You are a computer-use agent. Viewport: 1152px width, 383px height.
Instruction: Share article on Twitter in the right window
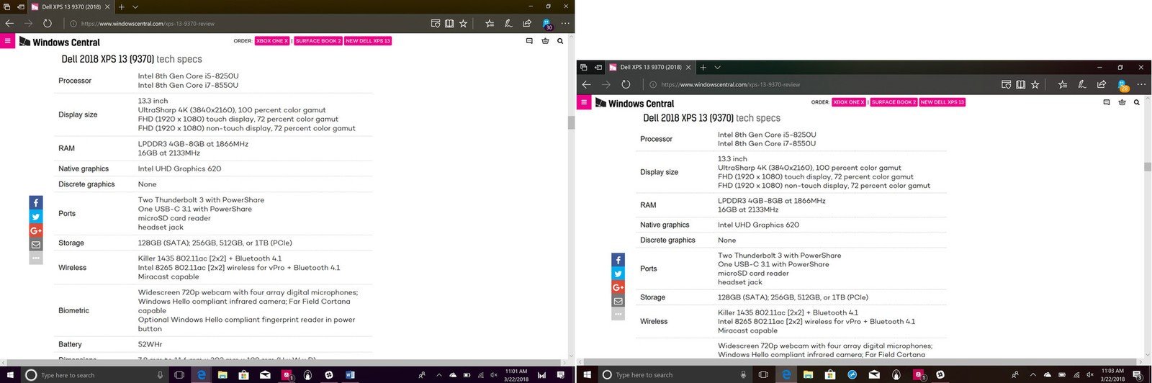tap(618, 274)
